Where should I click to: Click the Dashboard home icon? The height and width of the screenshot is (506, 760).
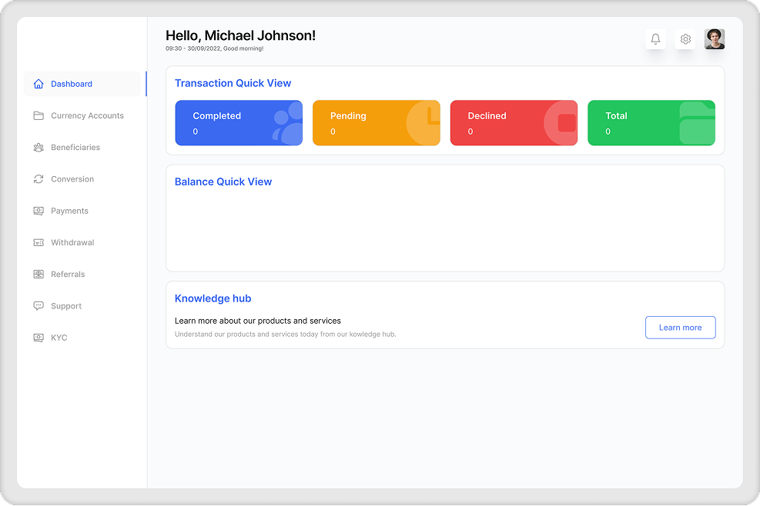point(39,84)
